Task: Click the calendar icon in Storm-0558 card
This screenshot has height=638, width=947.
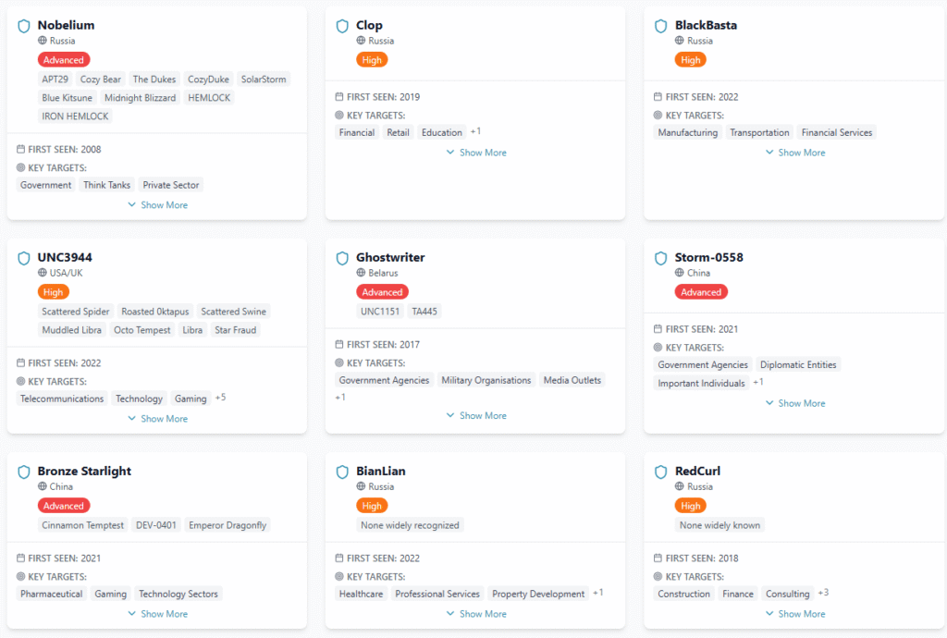Action: point(658,329)
